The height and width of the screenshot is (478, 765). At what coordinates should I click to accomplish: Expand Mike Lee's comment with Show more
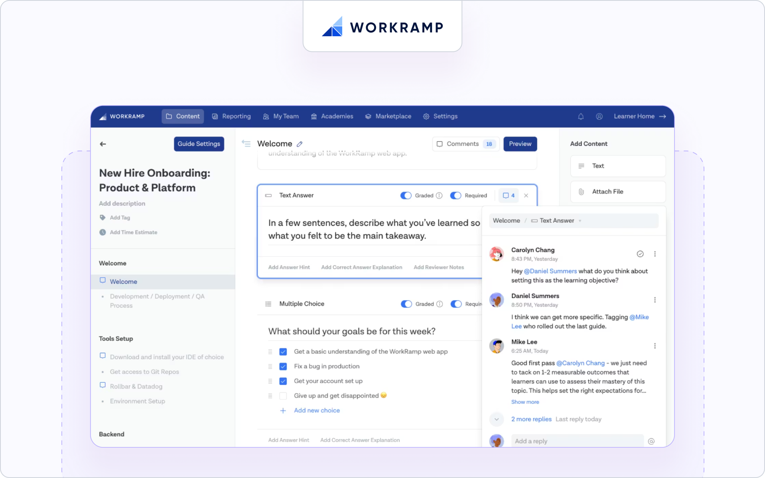525,402
